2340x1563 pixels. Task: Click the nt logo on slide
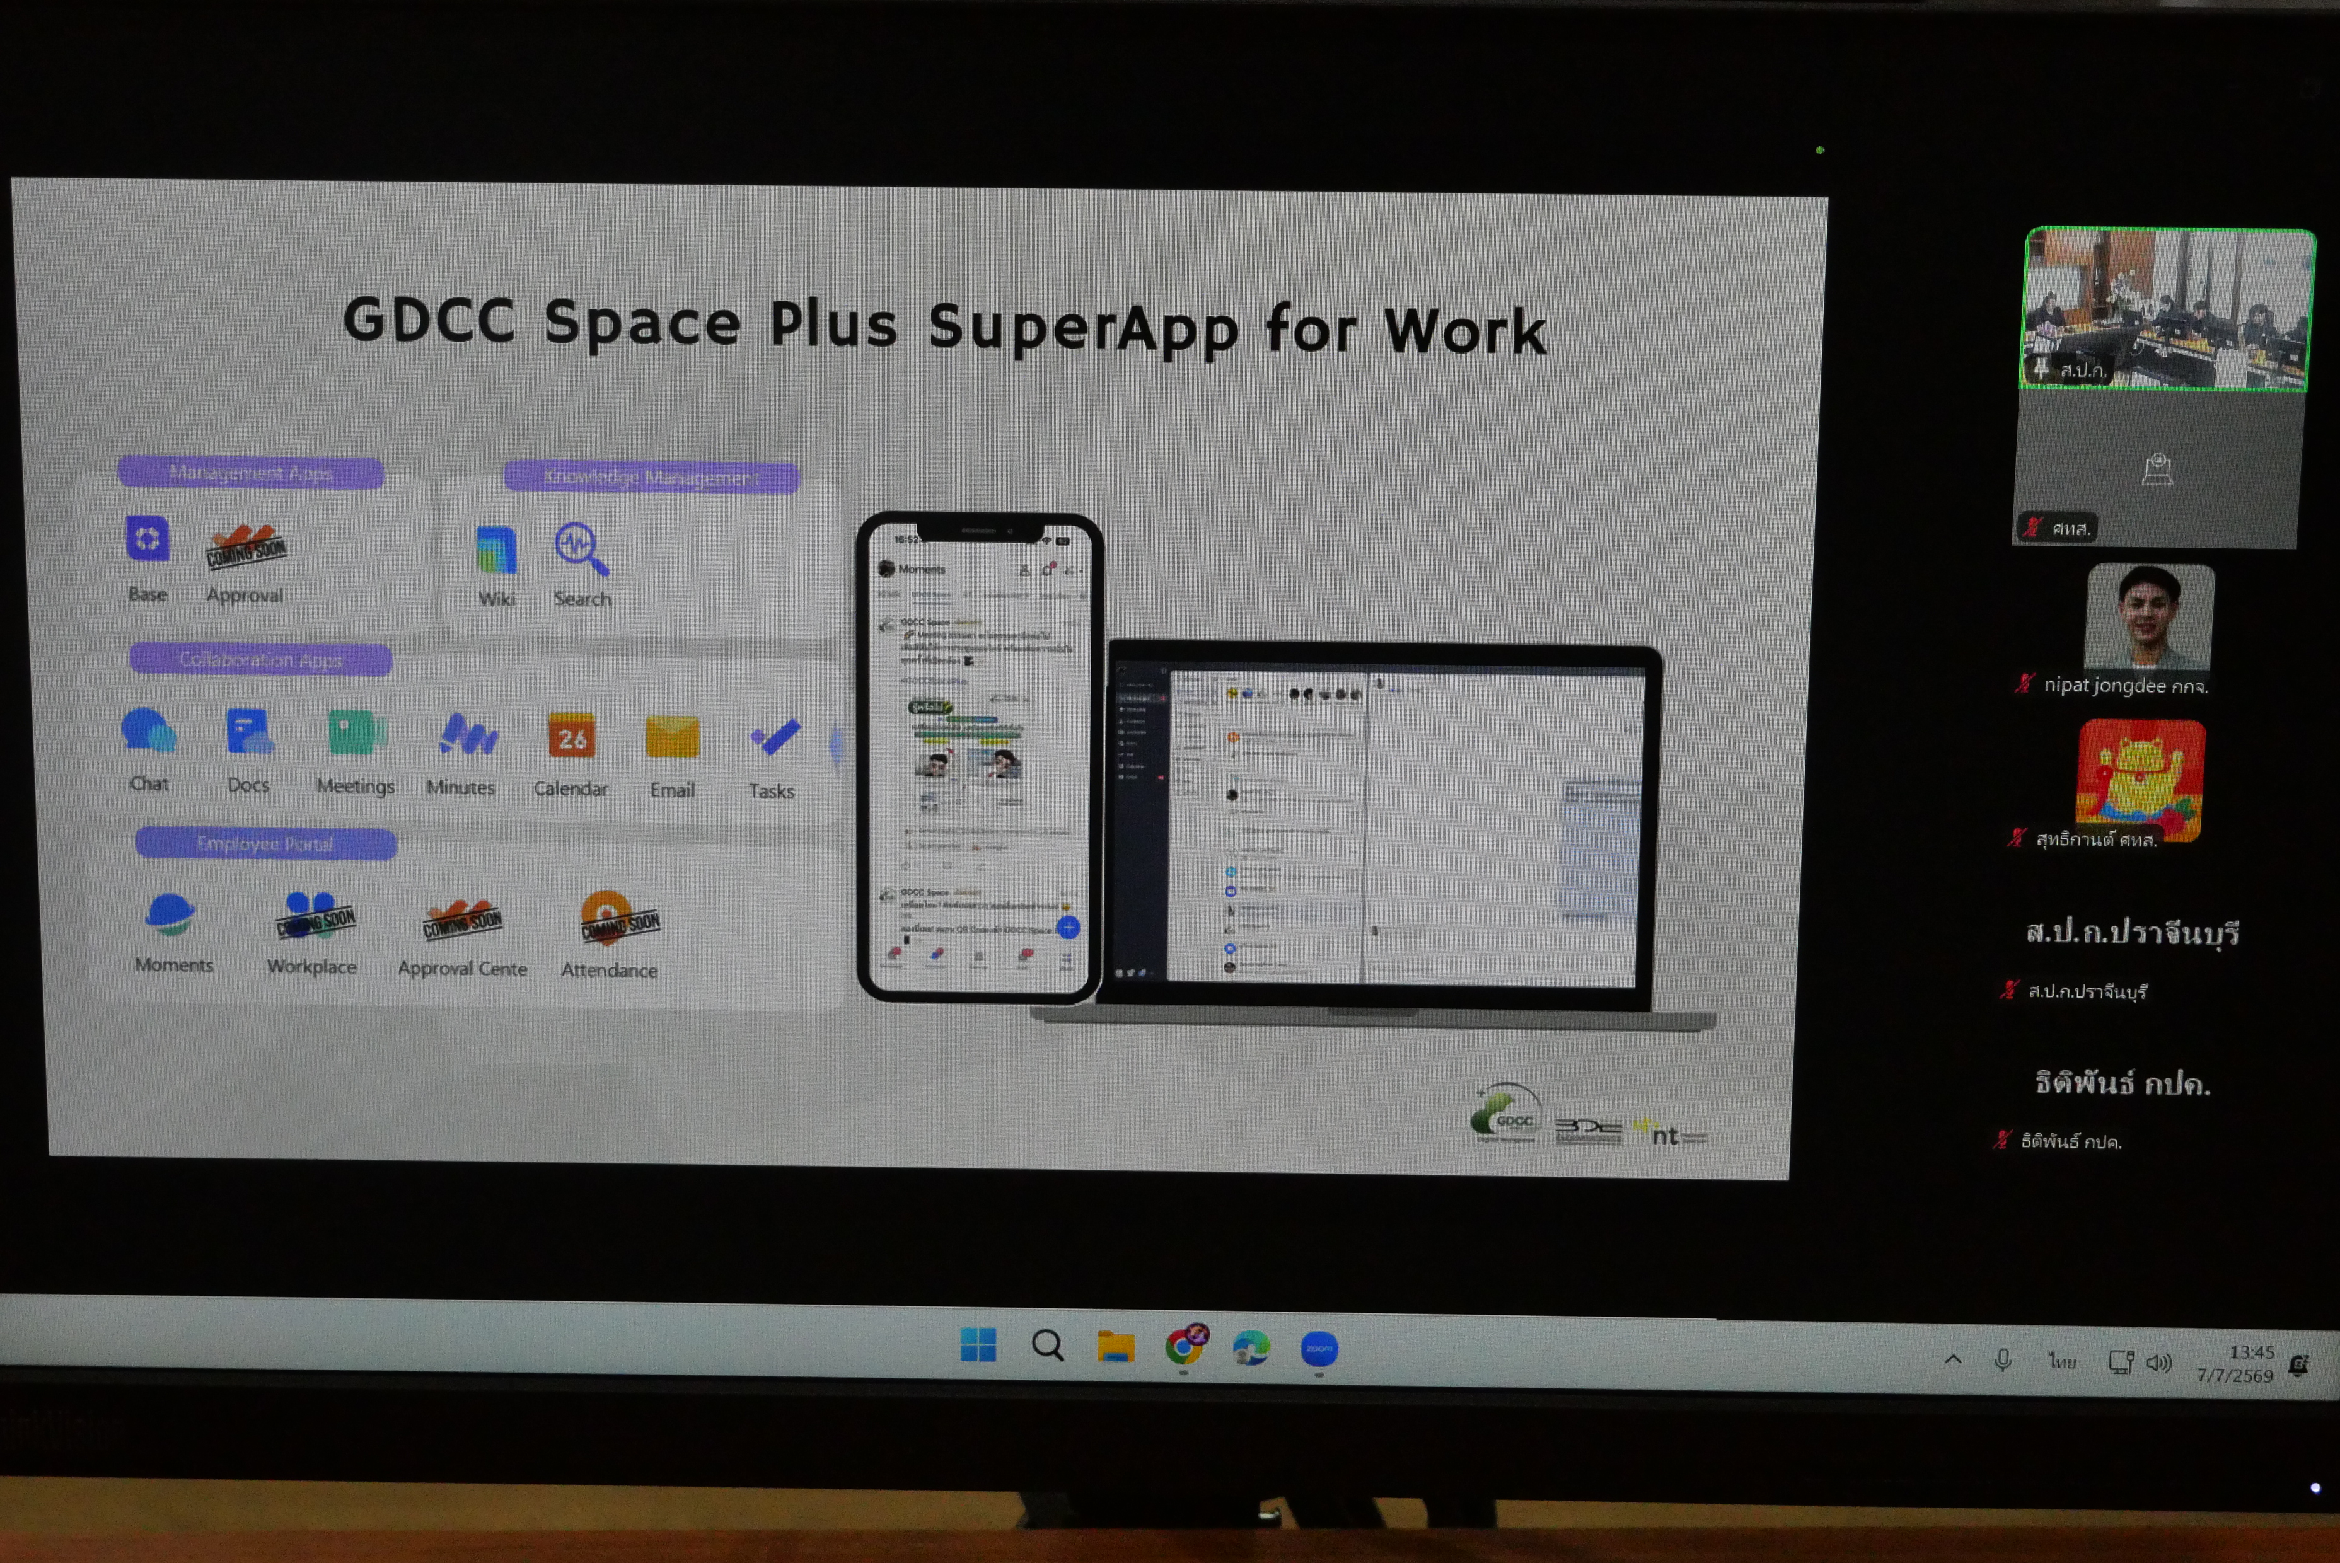click(x=1670, y=1133)
